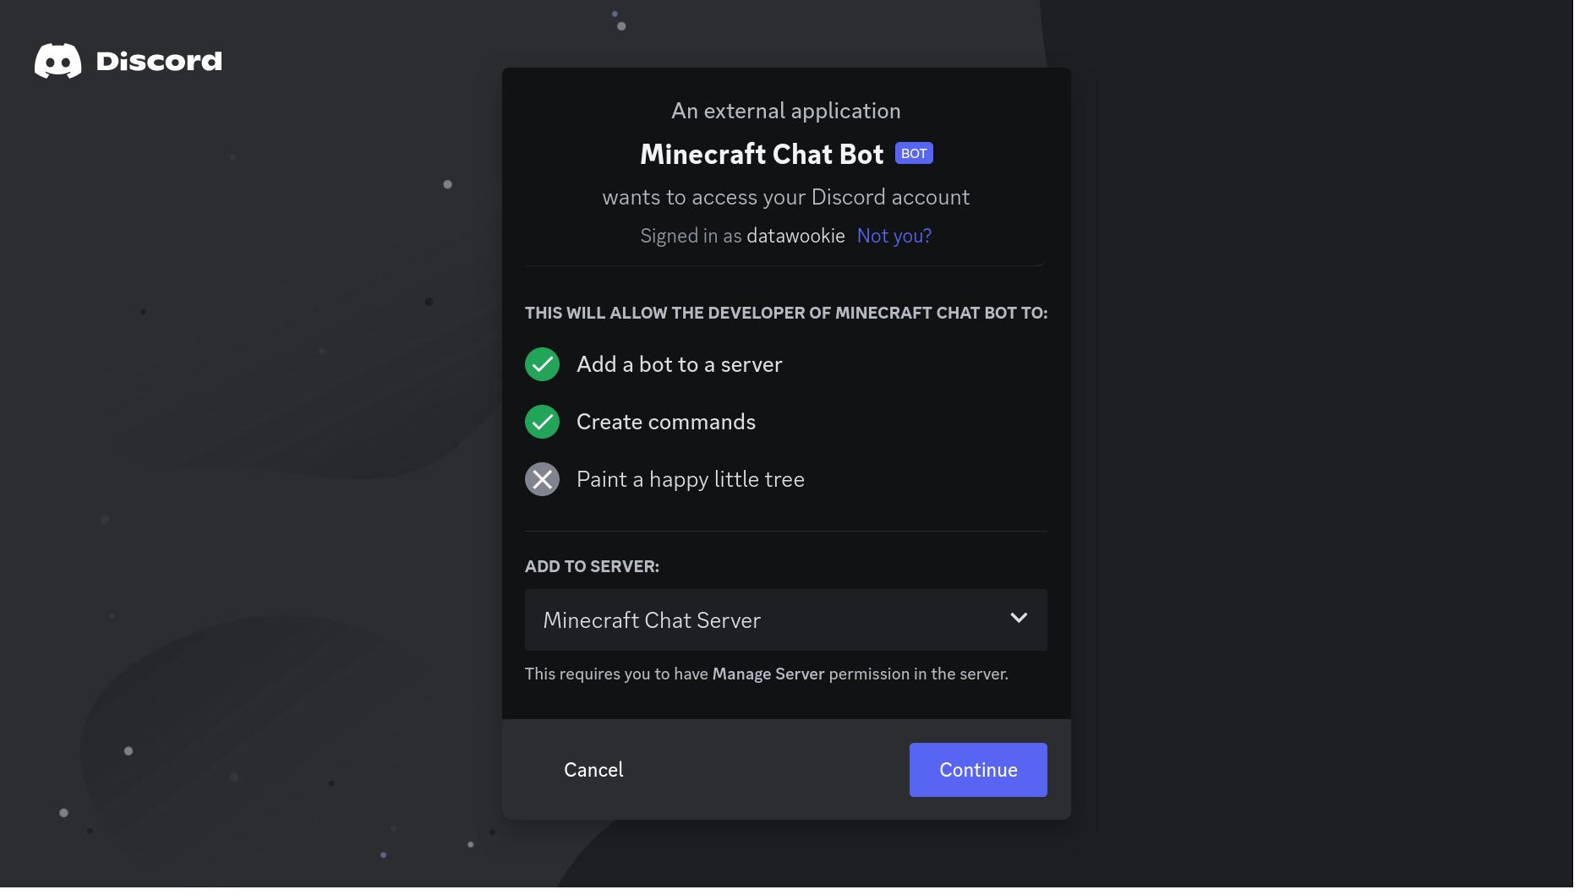Expand the Minecraft Chat Server selector
Image resolution: width=1585 pixels, height=895 pixels.
[785, 619]
